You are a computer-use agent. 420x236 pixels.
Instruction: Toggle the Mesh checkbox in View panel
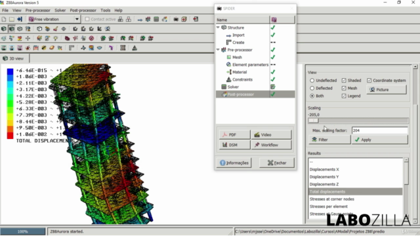click(344, 88)
